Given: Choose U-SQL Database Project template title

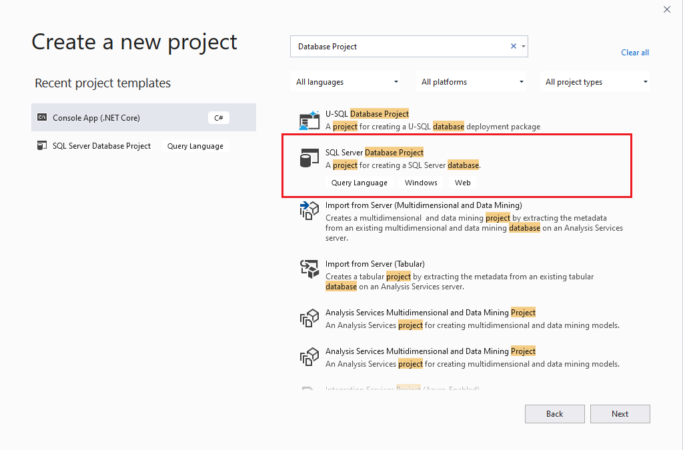Looking at the screenshot, I should [x=367, y=114].
